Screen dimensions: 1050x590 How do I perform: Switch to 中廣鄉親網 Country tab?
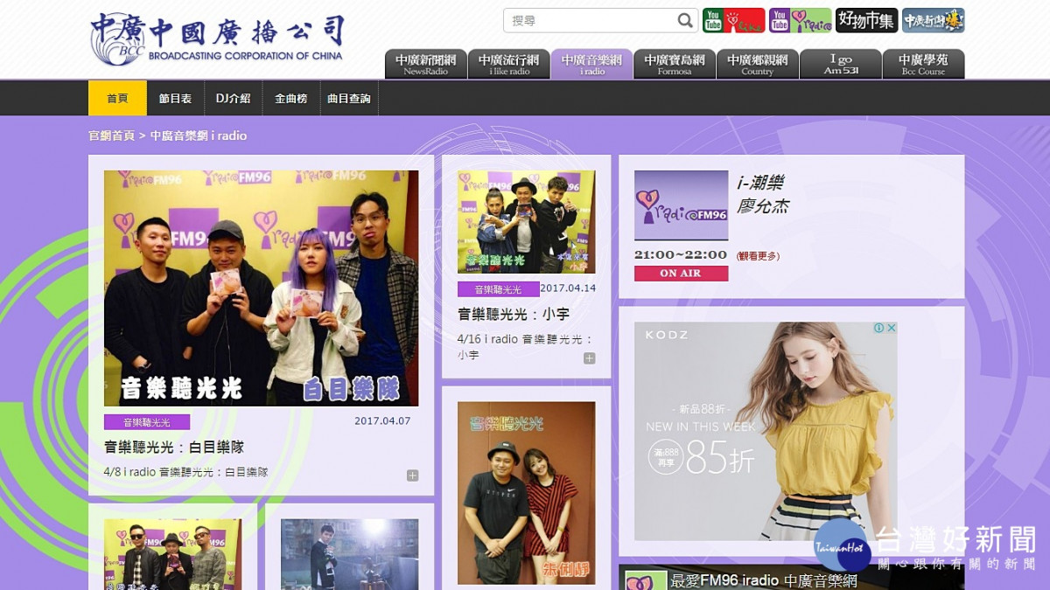758,64
